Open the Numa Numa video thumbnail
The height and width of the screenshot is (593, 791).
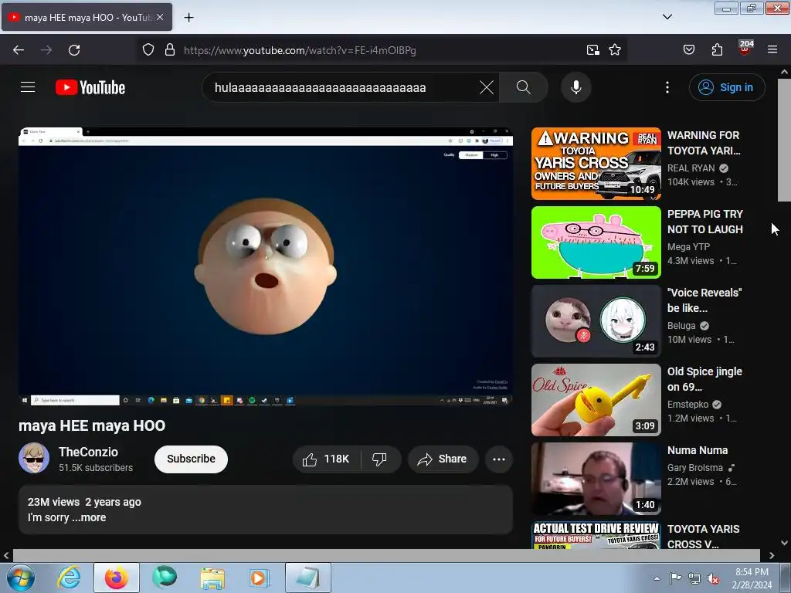pyautogui.click(x=596, y=479)
